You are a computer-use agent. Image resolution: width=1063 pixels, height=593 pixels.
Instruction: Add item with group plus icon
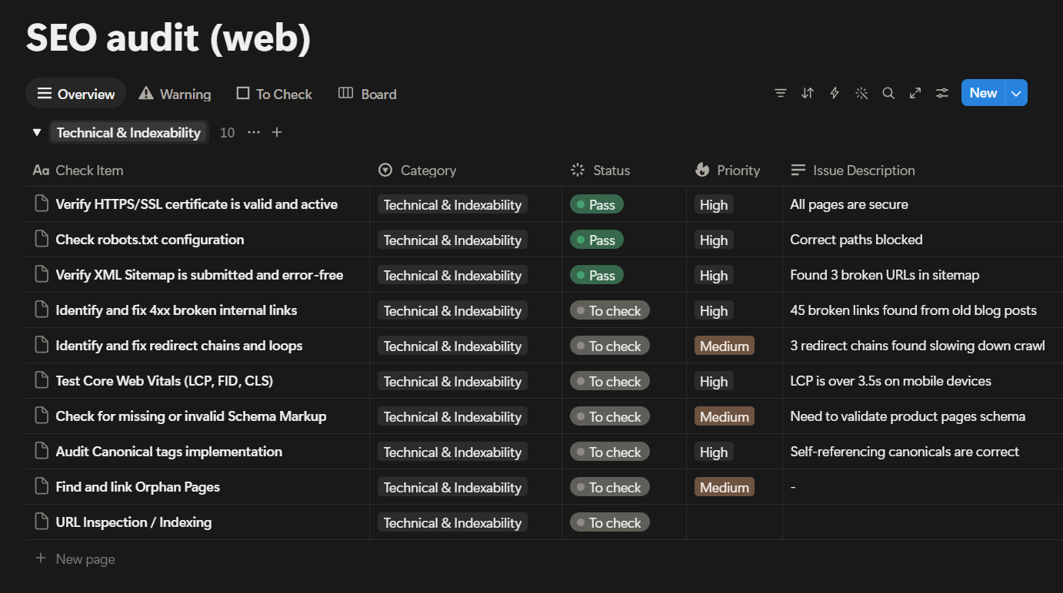277,132
